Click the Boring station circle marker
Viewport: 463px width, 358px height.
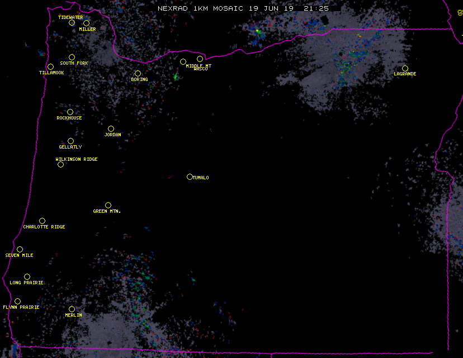[138, 73]
